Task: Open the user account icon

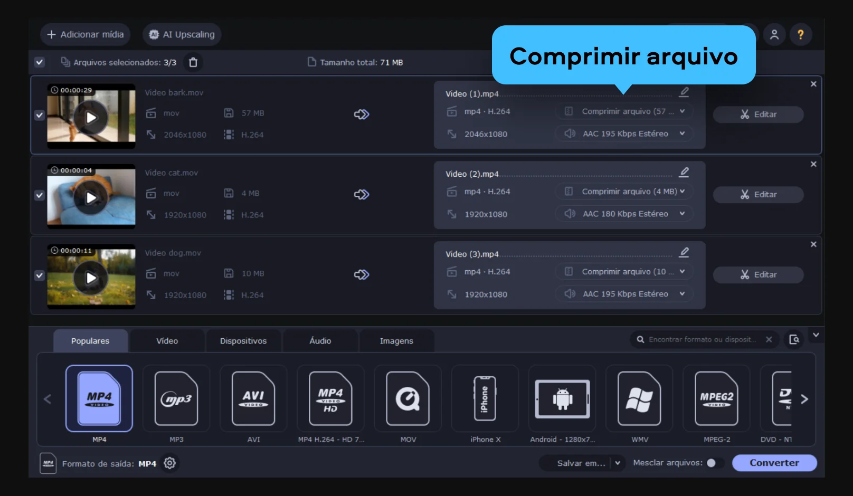Action: tap(774, 34)
